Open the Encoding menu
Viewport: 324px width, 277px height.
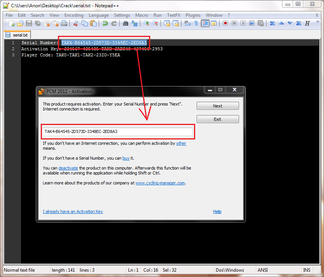74,15
